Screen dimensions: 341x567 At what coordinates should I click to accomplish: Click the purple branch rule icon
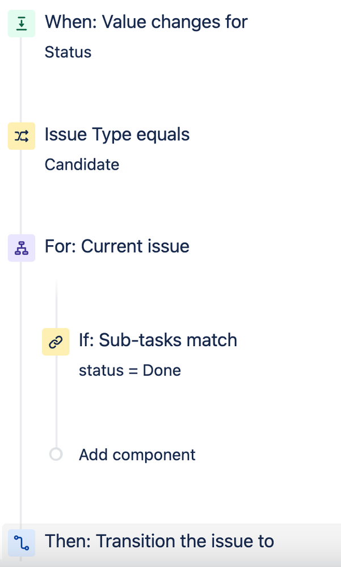pyautogui.click(x=22, y=248)
